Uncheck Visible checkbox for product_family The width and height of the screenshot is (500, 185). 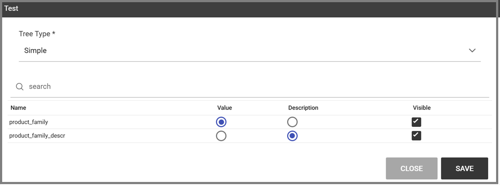[x=417, y=122]
